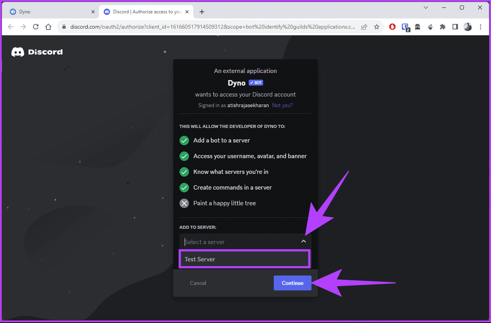This screenshot has width=491, height=323.
Task: Open the red ad blocker extension
Action: [392, 27]
